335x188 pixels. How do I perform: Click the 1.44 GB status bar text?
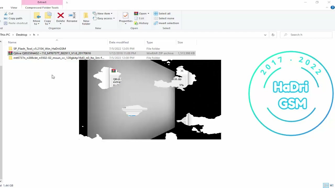(8, 185)
